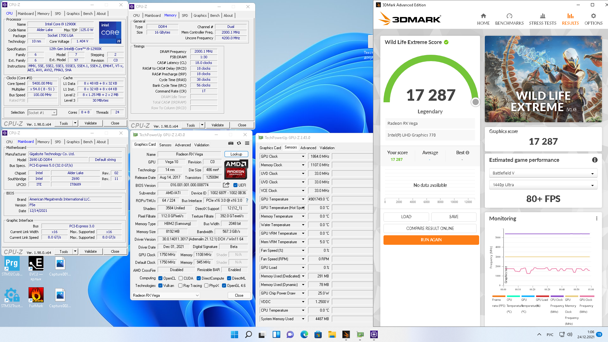The height and width of the screenshot is (342, 608).
Task: Toggle the Vulkan checkbox
Action: click(x=161, y=286)
